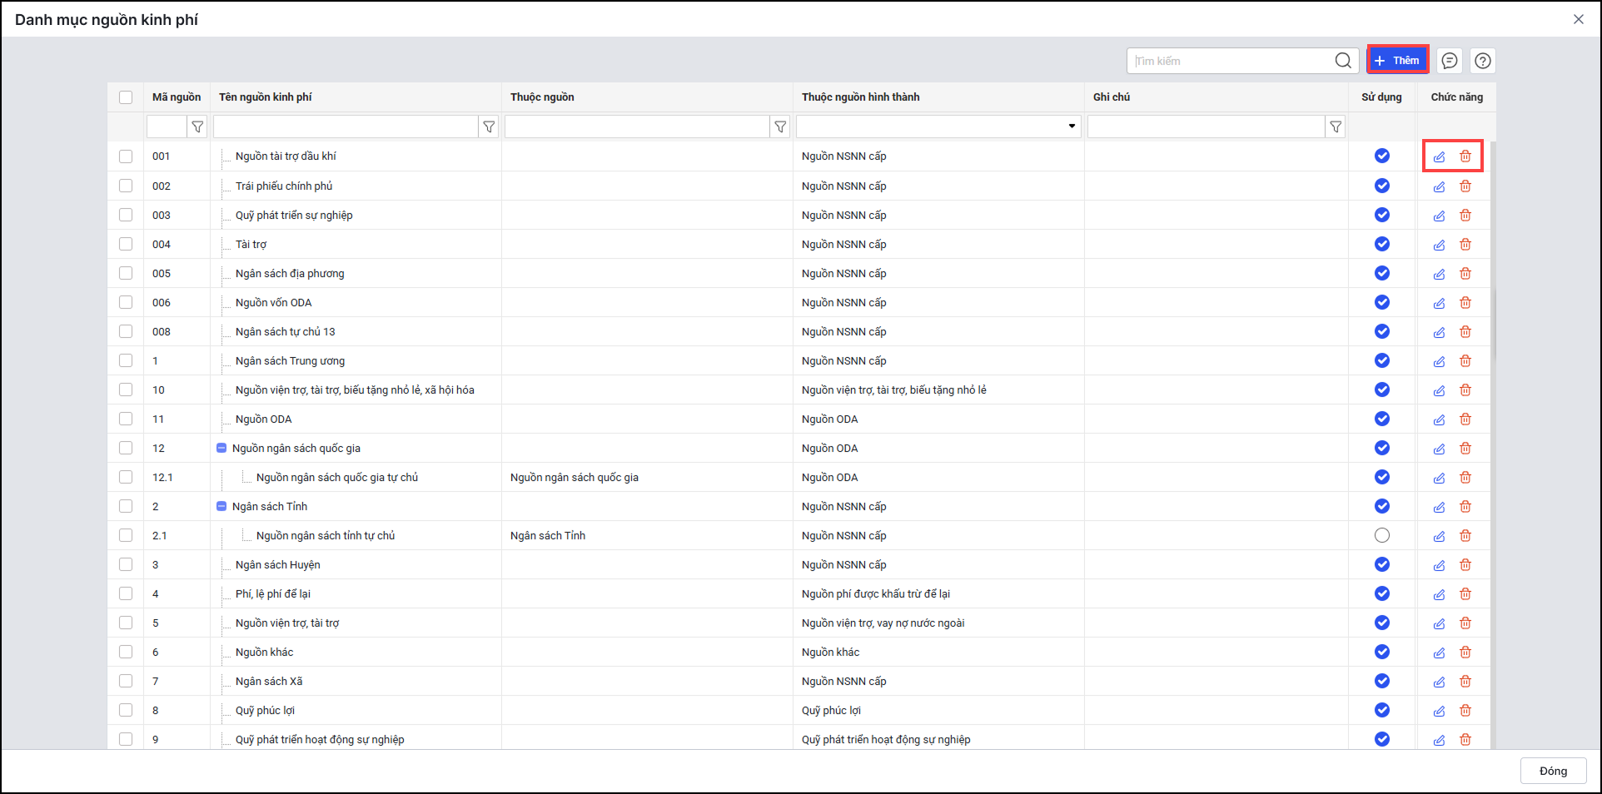Viewport: 1602px width, 794px height.
Task: Delete the Trái phiếu chính phủ row
Action: 1465,186
